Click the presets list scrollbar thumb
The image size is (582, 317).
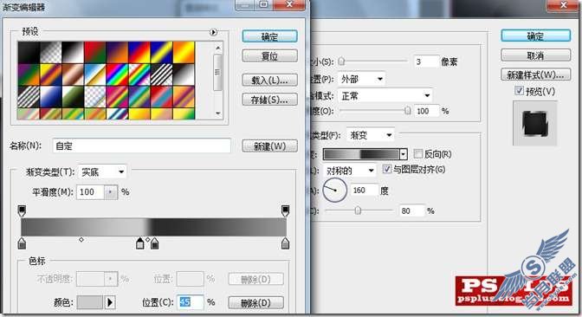pos(218,73)
